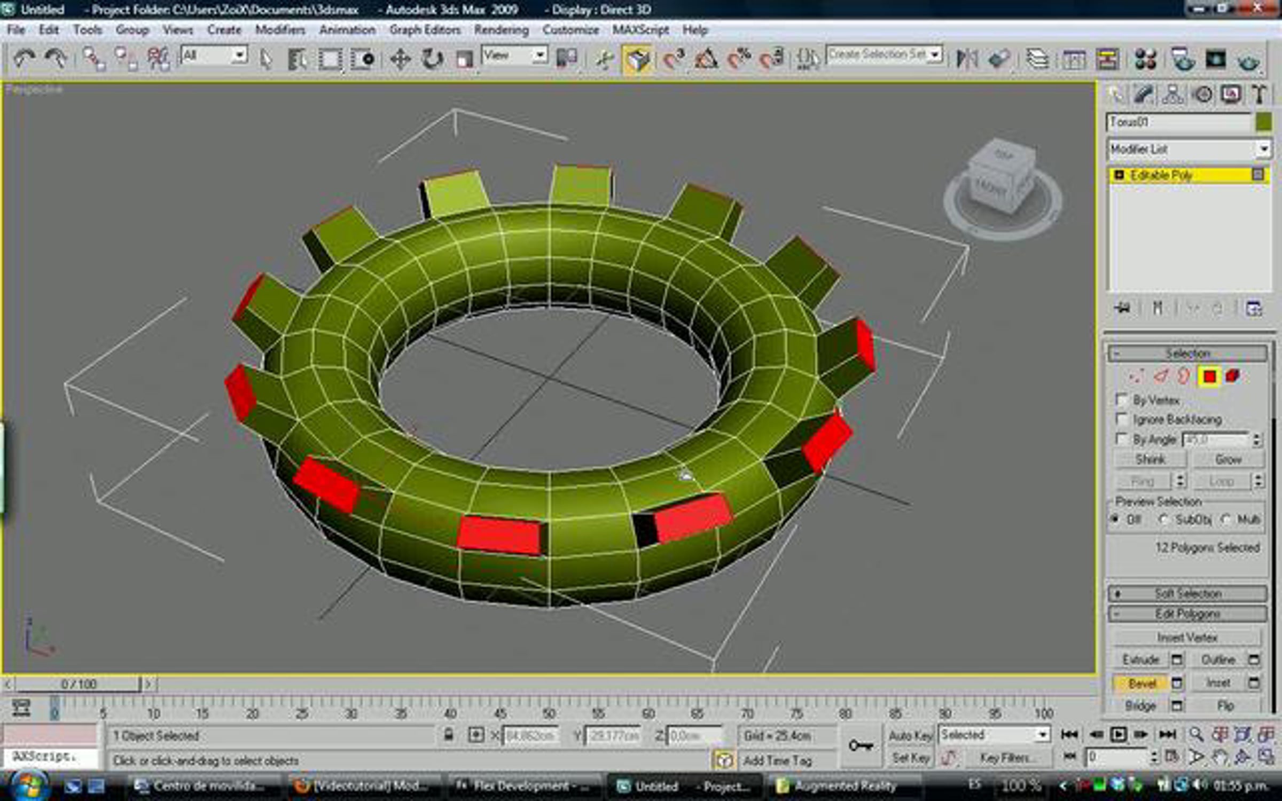
Task: Enable the Ignore Backfacing checkbox
Action: pos(1121,420)
